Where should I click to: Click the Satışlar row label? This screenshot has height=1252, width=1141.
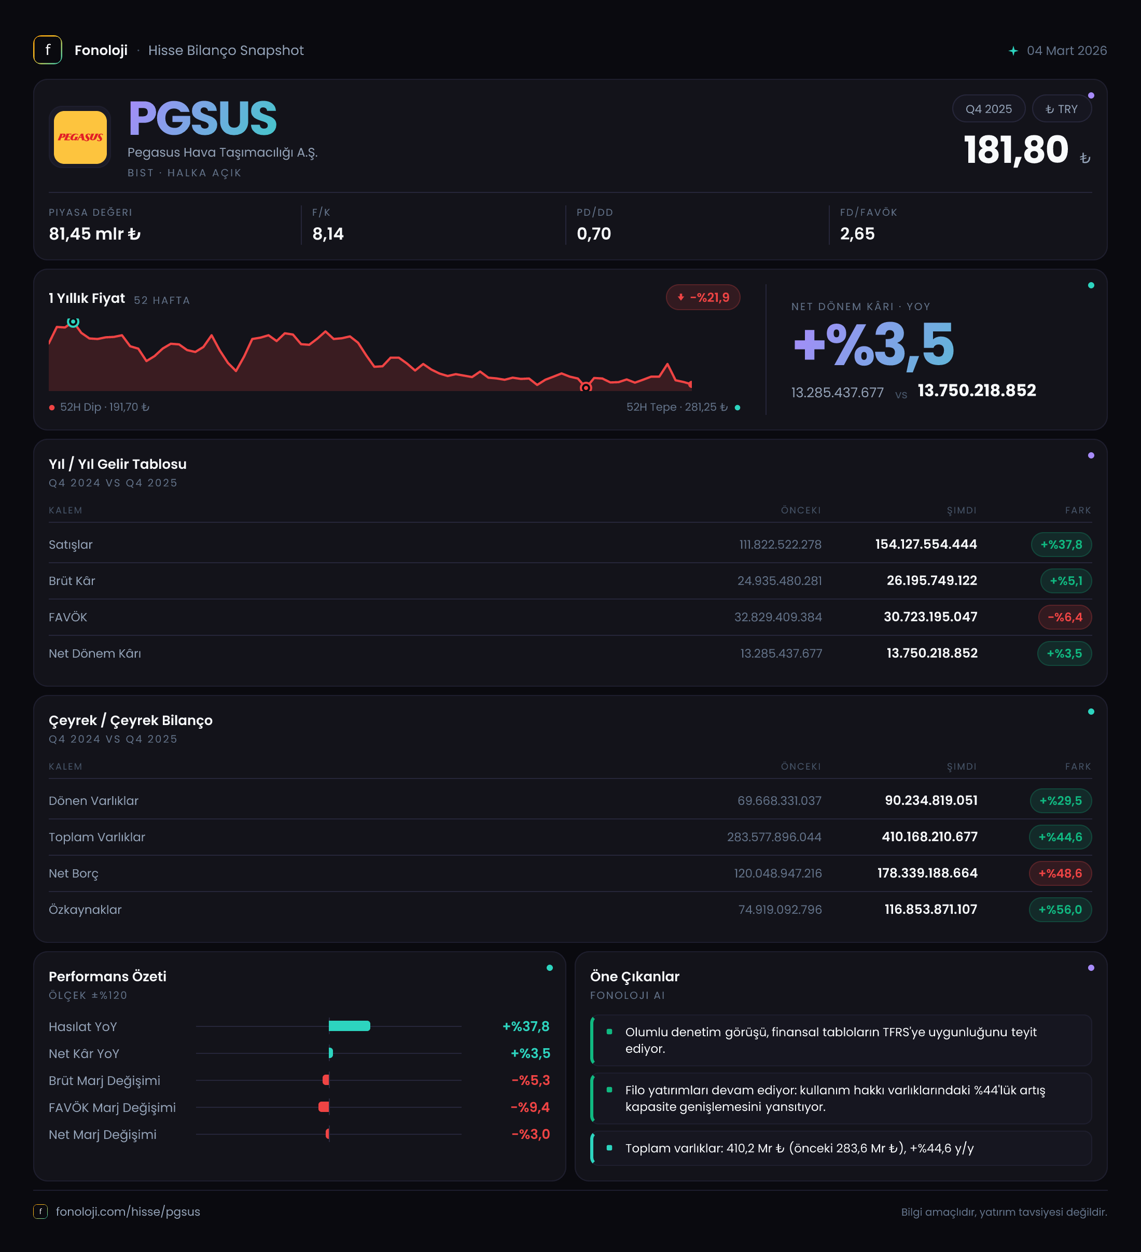[71, 545]
